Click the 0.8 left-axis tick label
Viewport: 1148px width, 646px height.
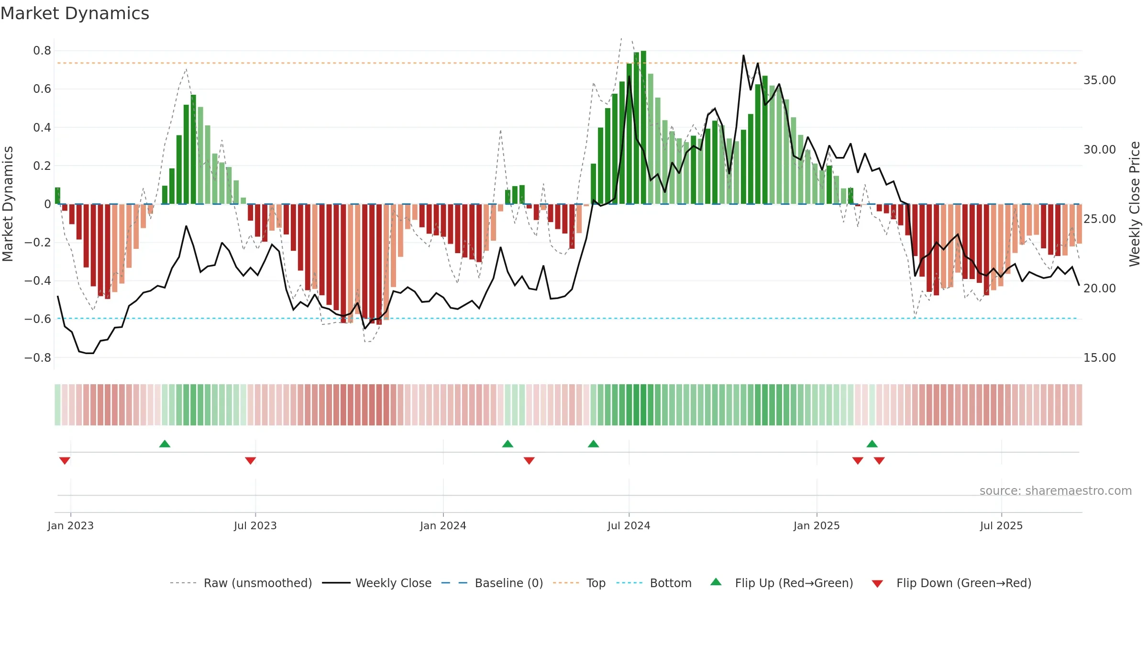coord(42,51)
